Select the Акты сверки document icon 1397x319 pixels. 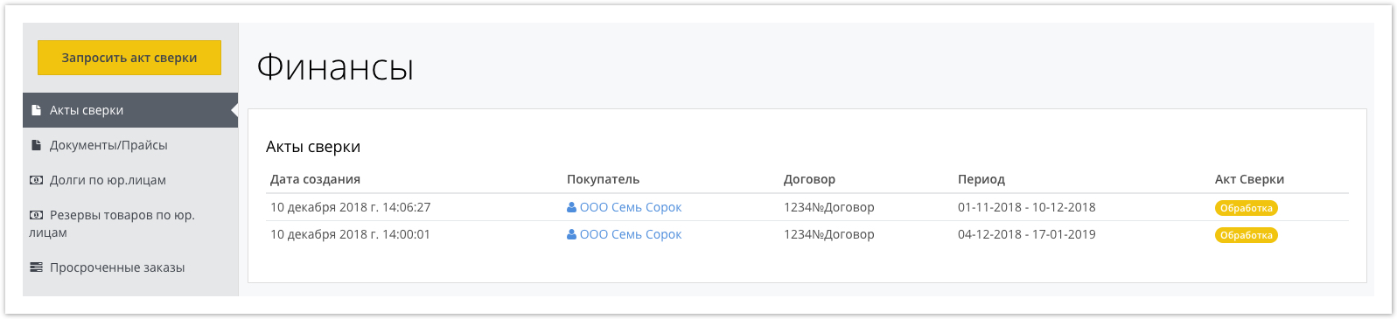[36, 110]
